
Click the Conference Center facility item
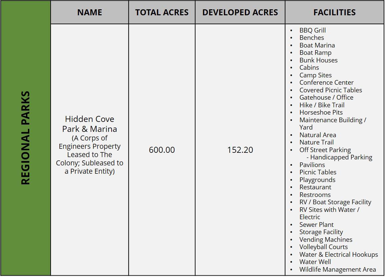click(x=326, y=83)
